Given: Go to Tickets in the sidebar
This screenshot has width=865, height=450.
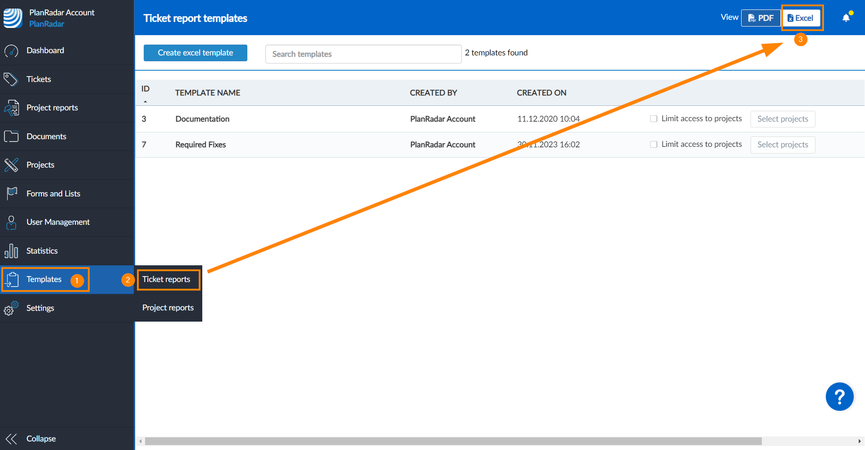Looking at the screenshot, I should (x=39, y=79).
